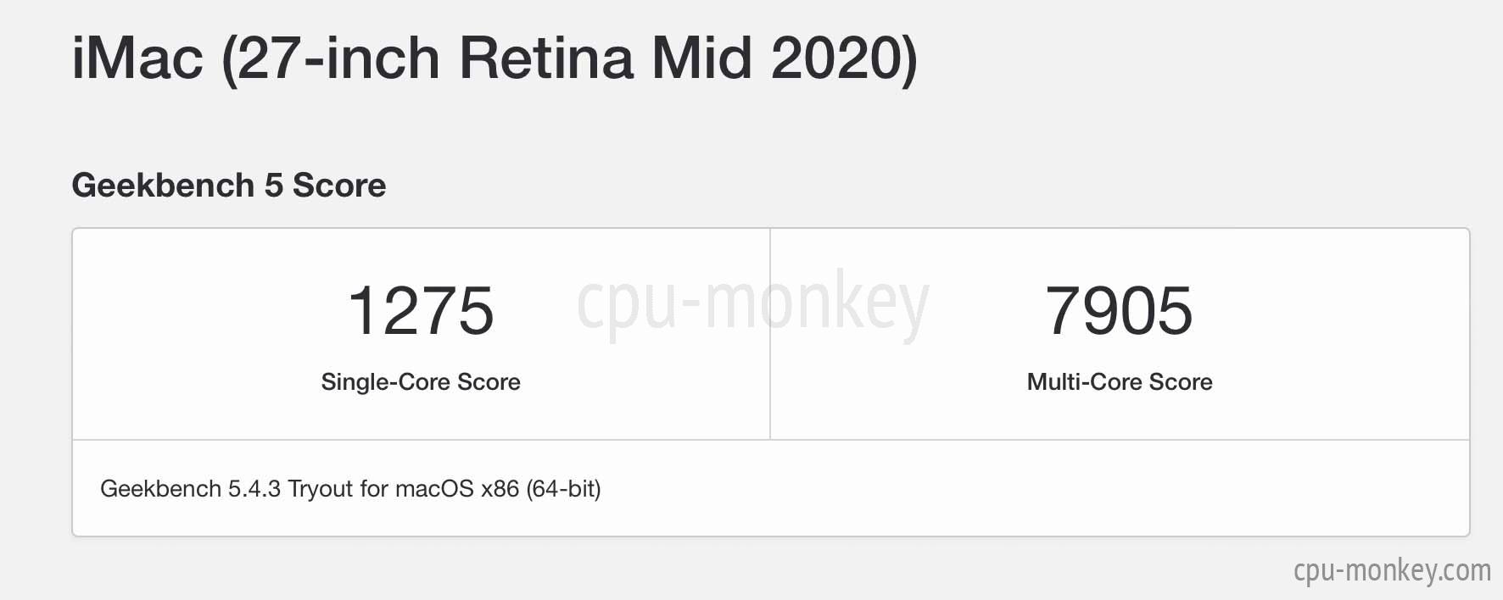Select the Single-Core Score label
1503x600 pixels.
coord(421,381)
